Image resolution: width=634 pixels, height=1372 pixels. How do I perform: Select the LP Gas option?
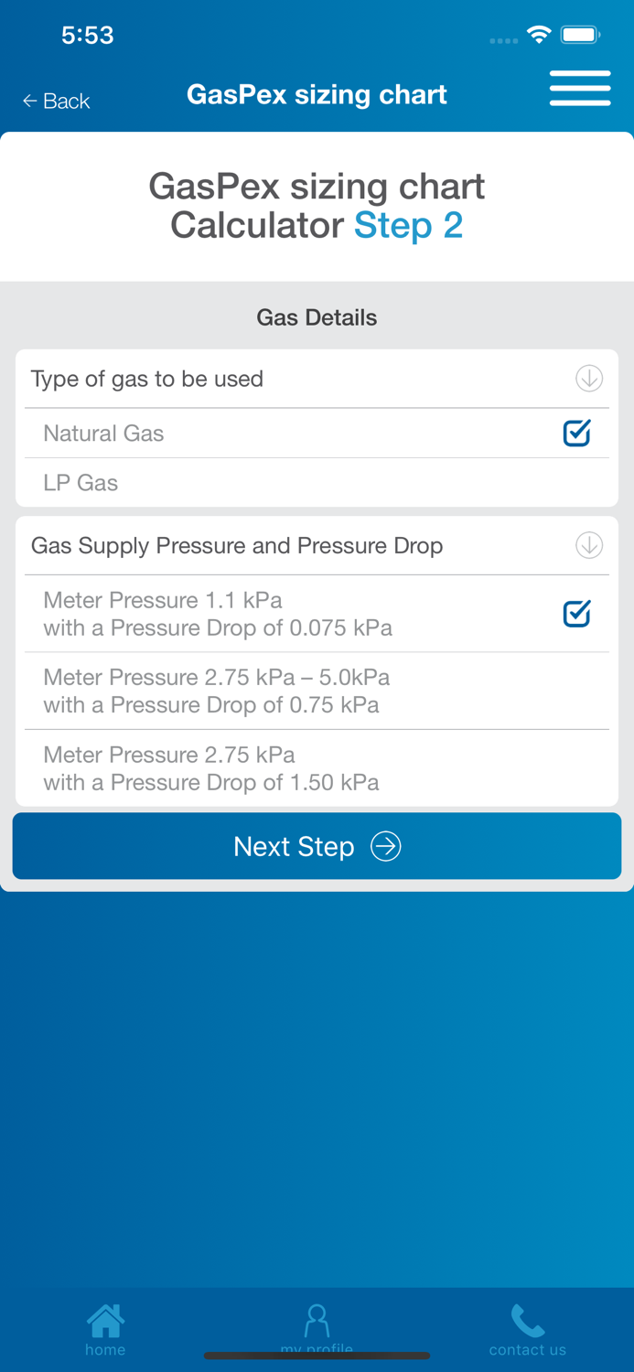click(81, 483)
